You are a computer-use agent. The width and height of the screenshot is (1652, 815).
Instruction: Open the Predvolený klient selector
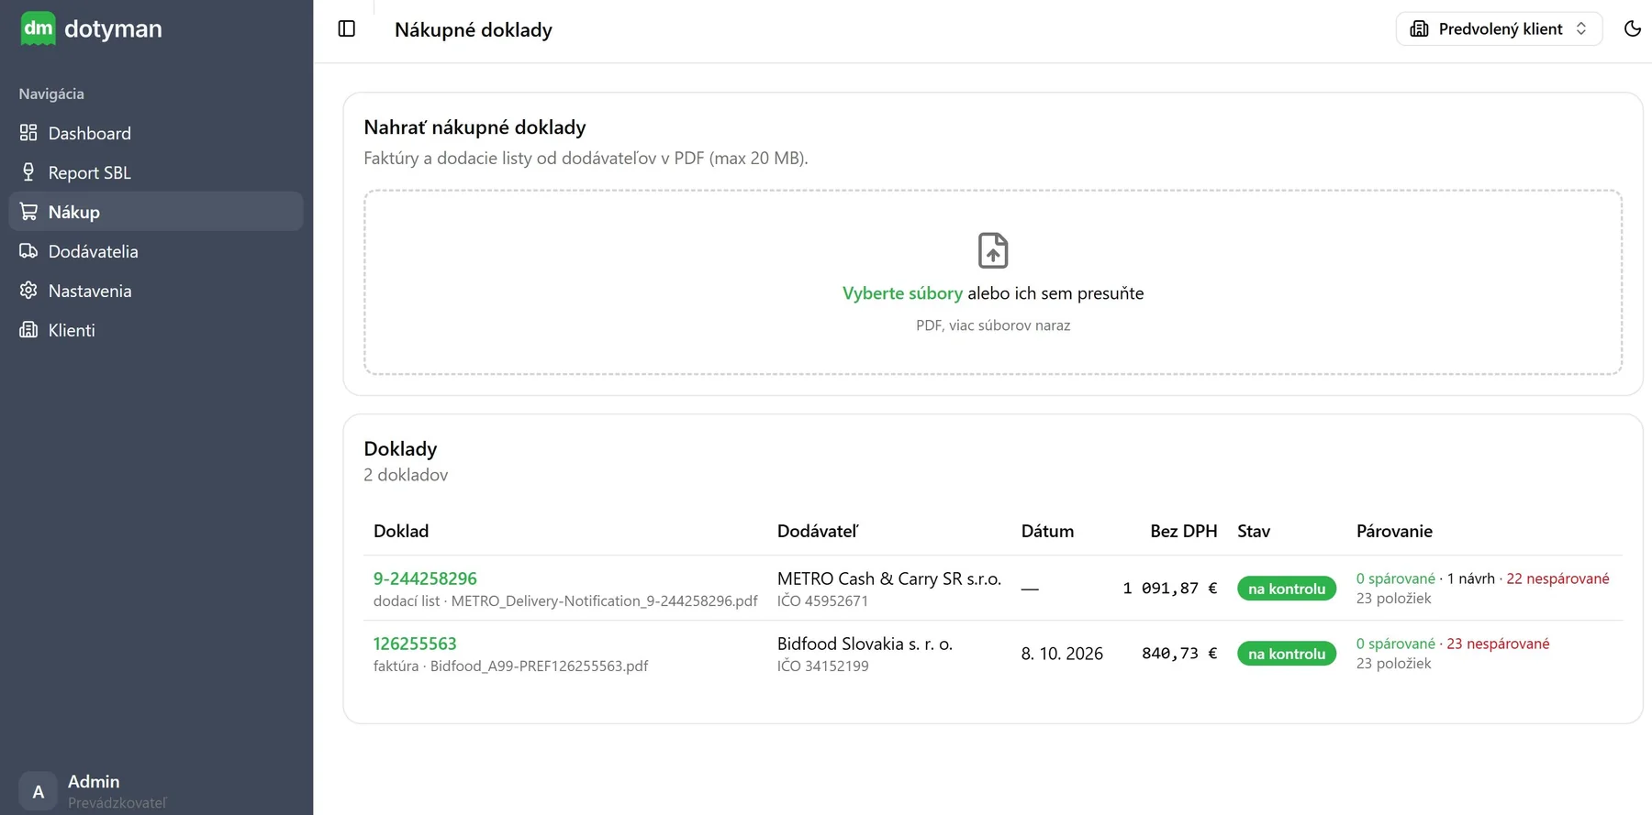tap(1499, 28)
